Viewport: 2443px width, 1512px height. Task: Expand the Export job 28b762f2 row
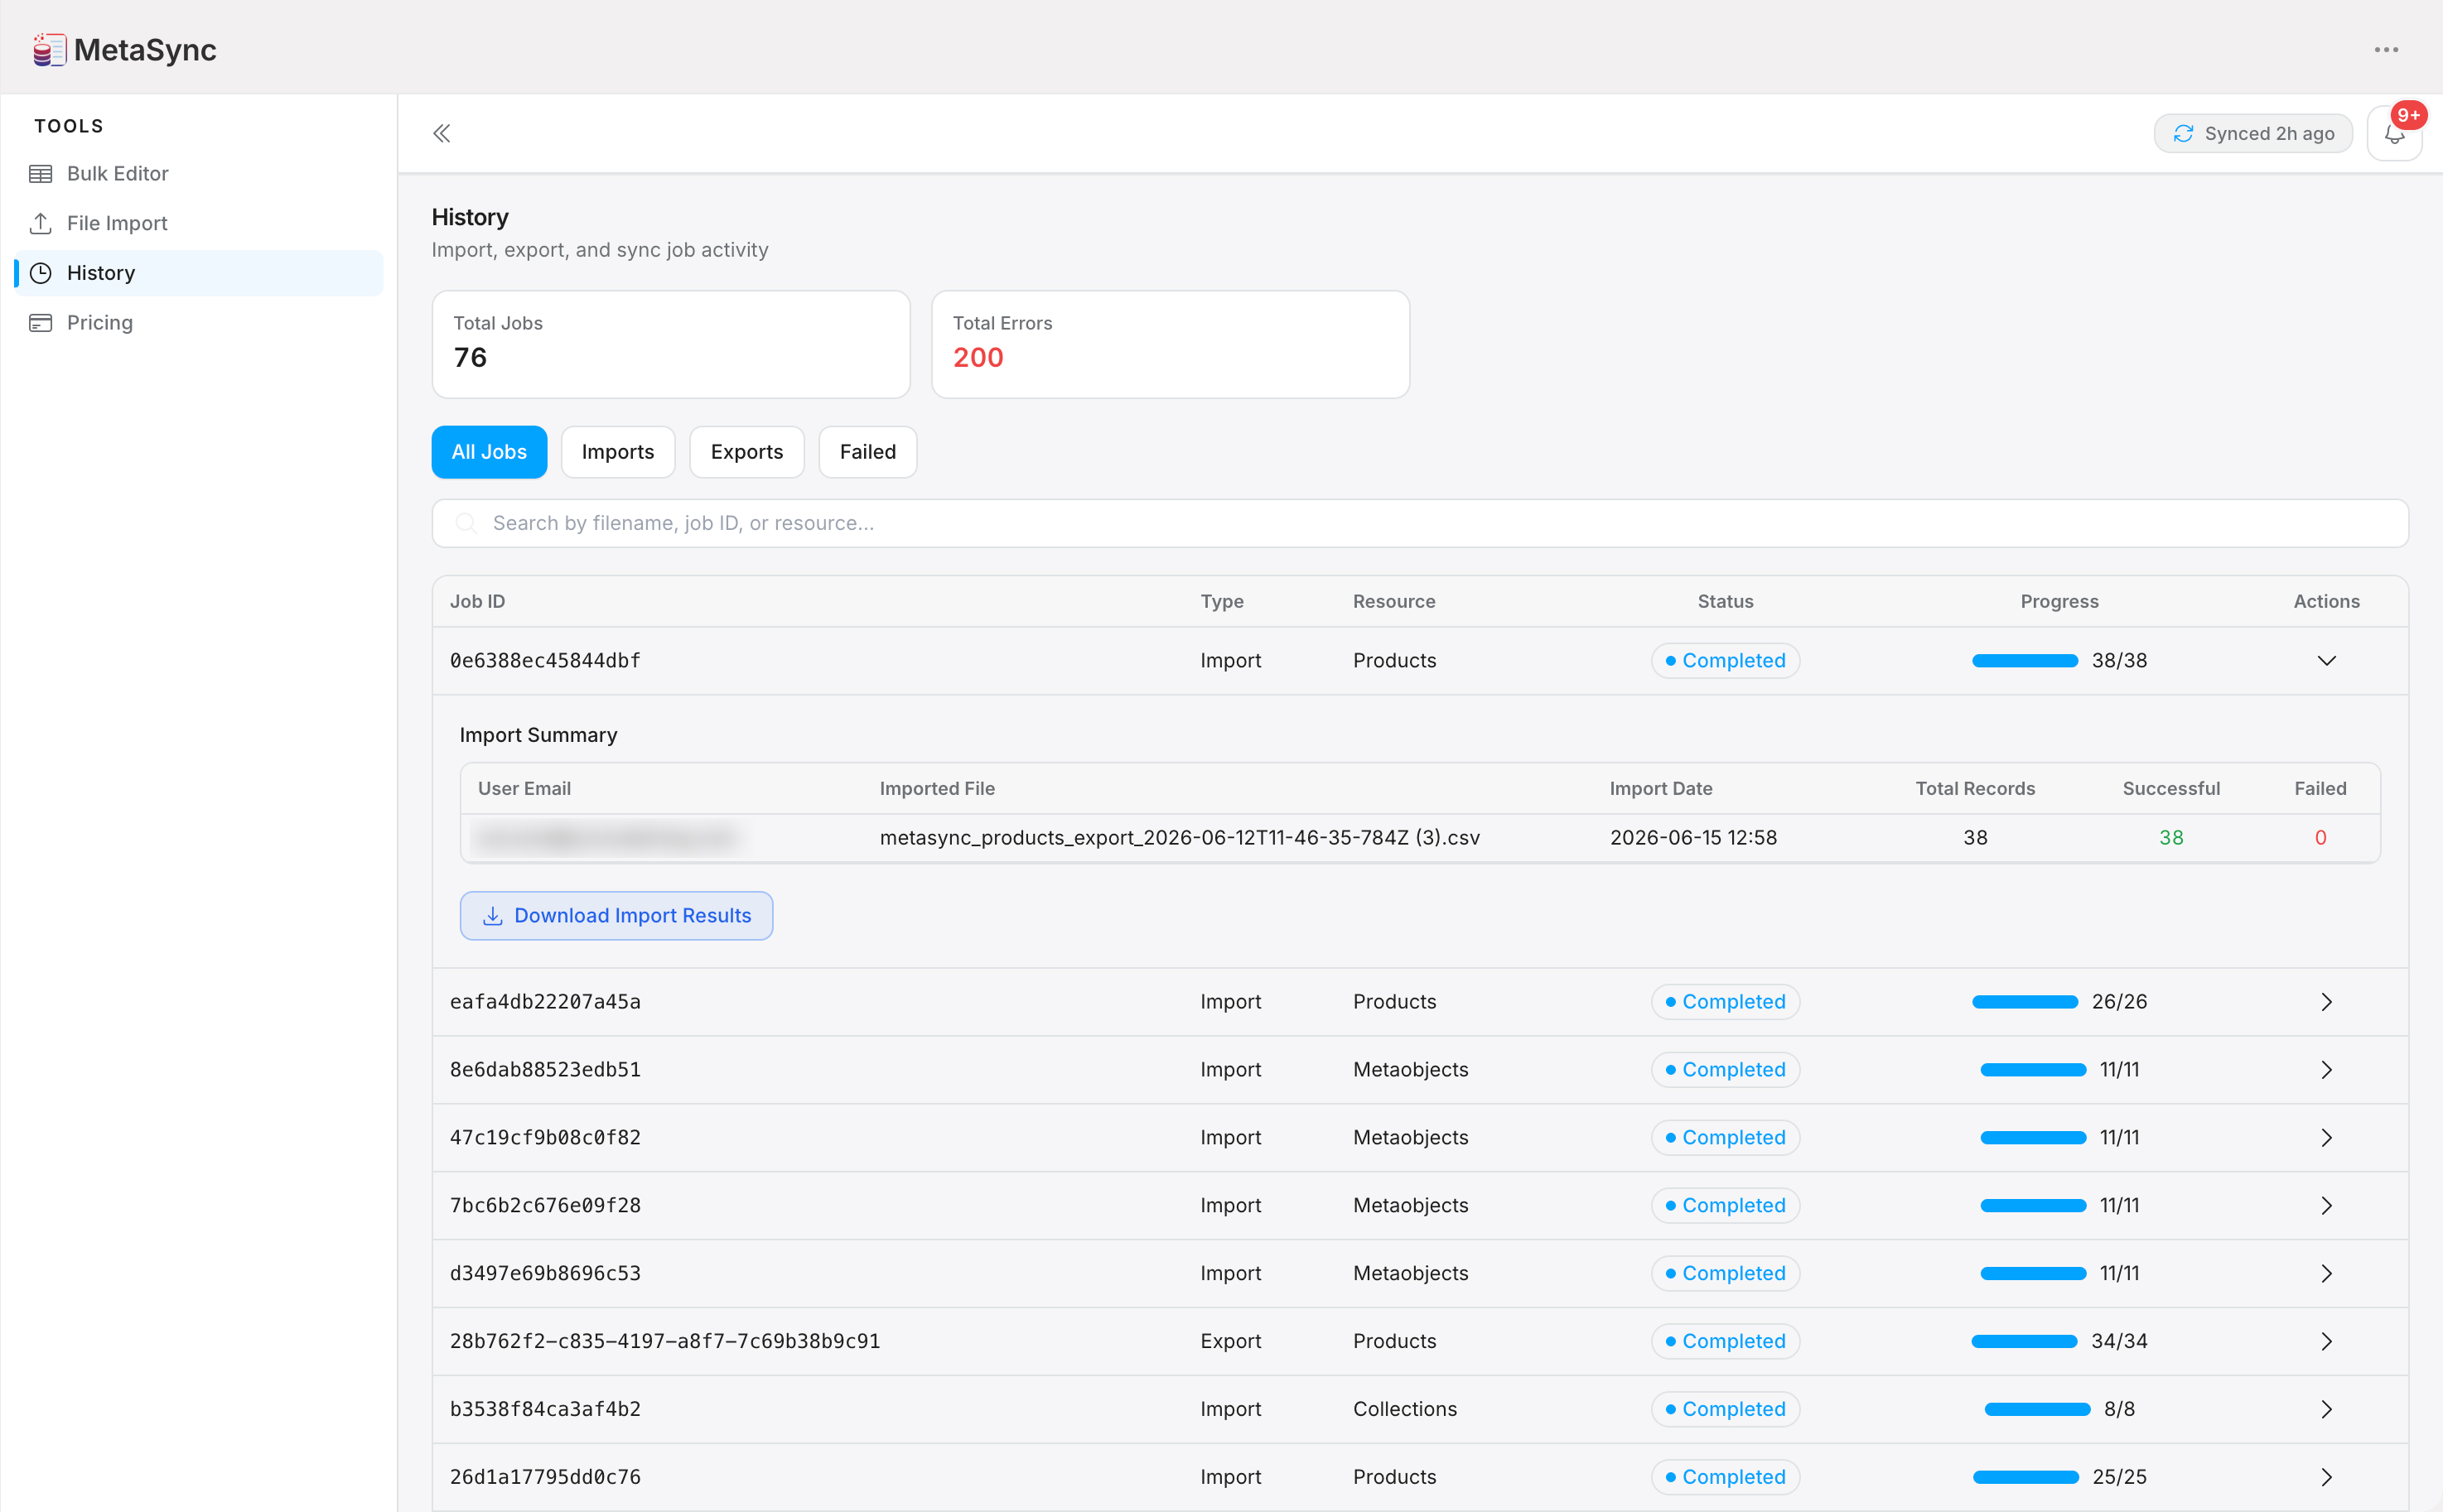pos(2326,1342)
